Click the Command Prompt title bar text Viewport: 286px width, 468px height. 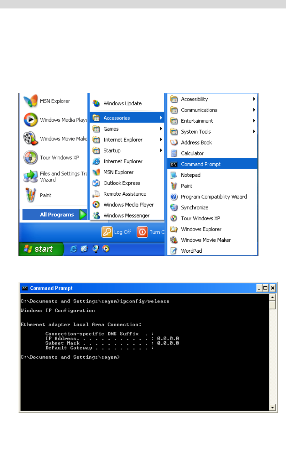point(51,288)
